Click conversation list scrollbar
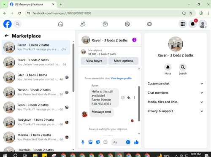The width and height of the screenshot is (211, 157). click(73, 68)
